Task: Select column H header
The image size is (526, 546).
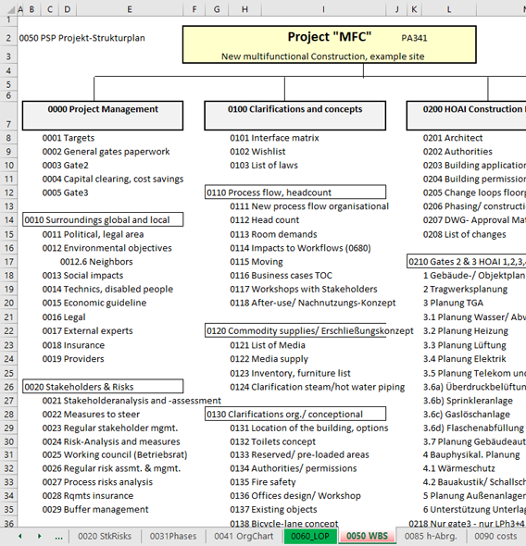Action: tap(244, 9)
